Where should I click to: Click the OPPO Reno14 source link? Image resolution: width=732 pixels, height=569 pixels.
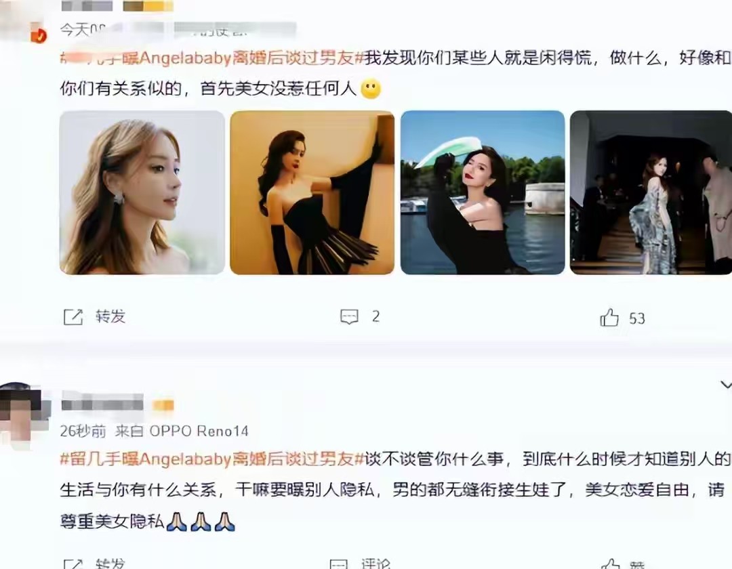tap(199, 431)
